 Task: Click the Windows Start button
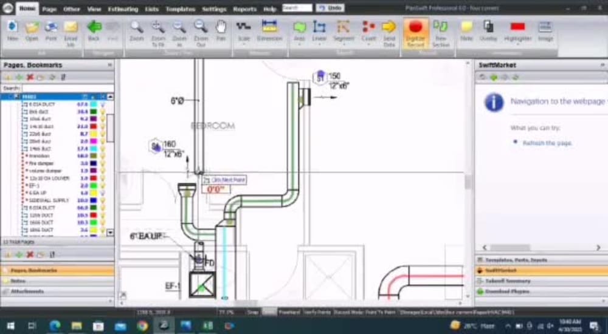(x=10, y=326)
